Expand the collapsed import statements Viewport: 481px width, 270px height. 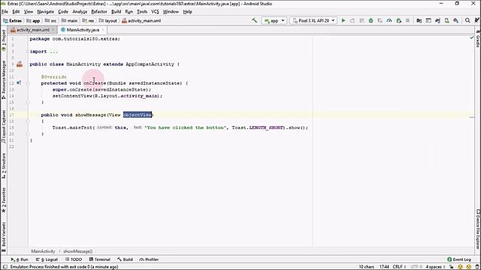[28, 52]
